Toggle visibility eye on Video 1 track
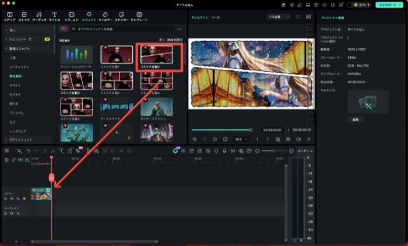 24,199
